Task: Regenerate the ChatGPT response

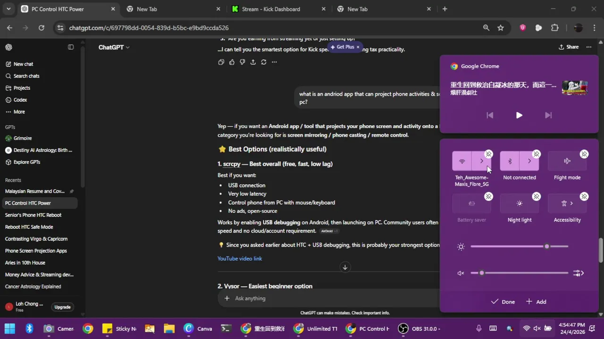Action: (263, 62)
